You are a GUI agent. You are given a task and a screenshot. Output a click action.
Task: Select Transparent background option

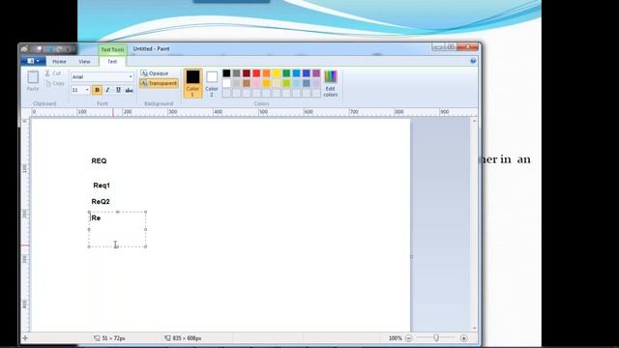tap(159, 83)
